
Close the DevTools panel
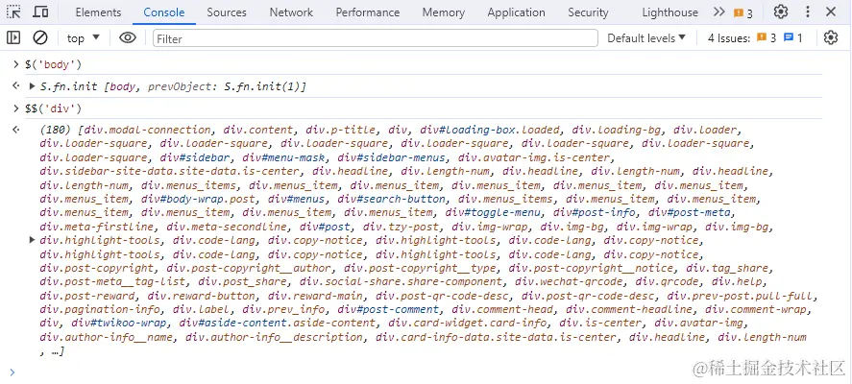pyautogui.click(x=831, y=12)
